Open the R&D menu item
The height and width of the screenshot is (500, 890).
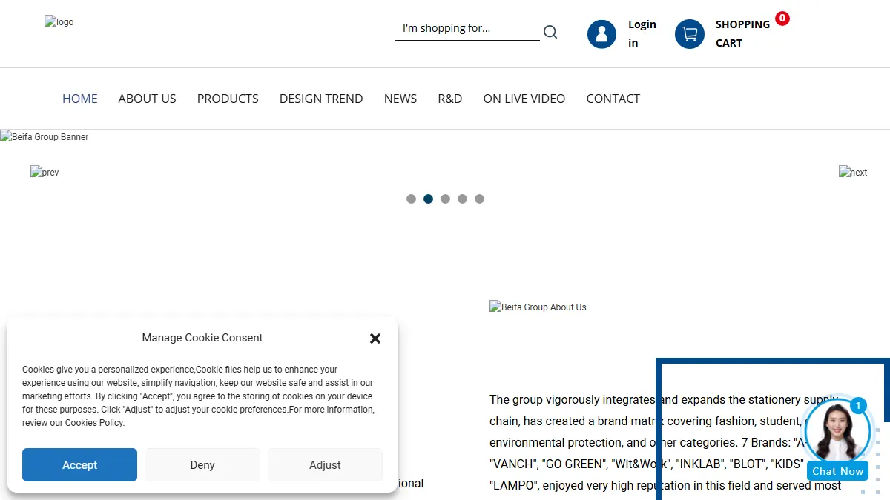tap(450, 99)
